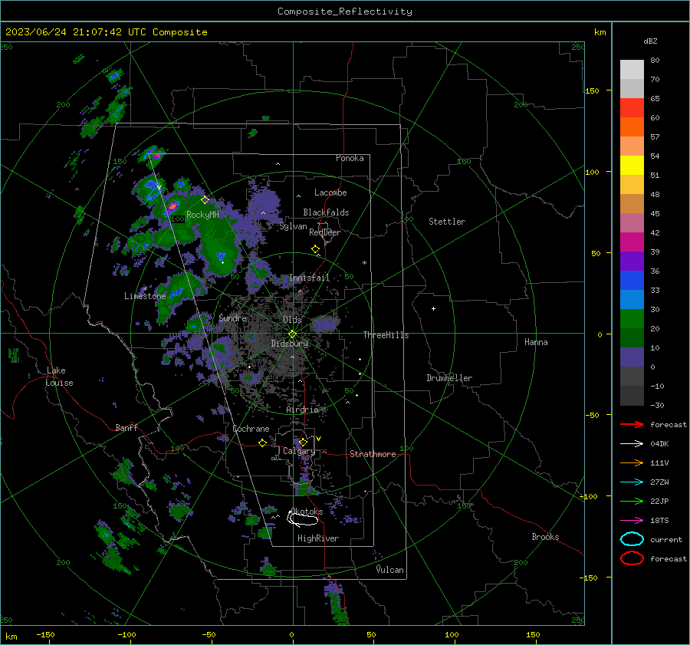Screen dimensions: 690x645
Task: Click the Olds city label
Action: pyautogui.click(x=292, y=320)
